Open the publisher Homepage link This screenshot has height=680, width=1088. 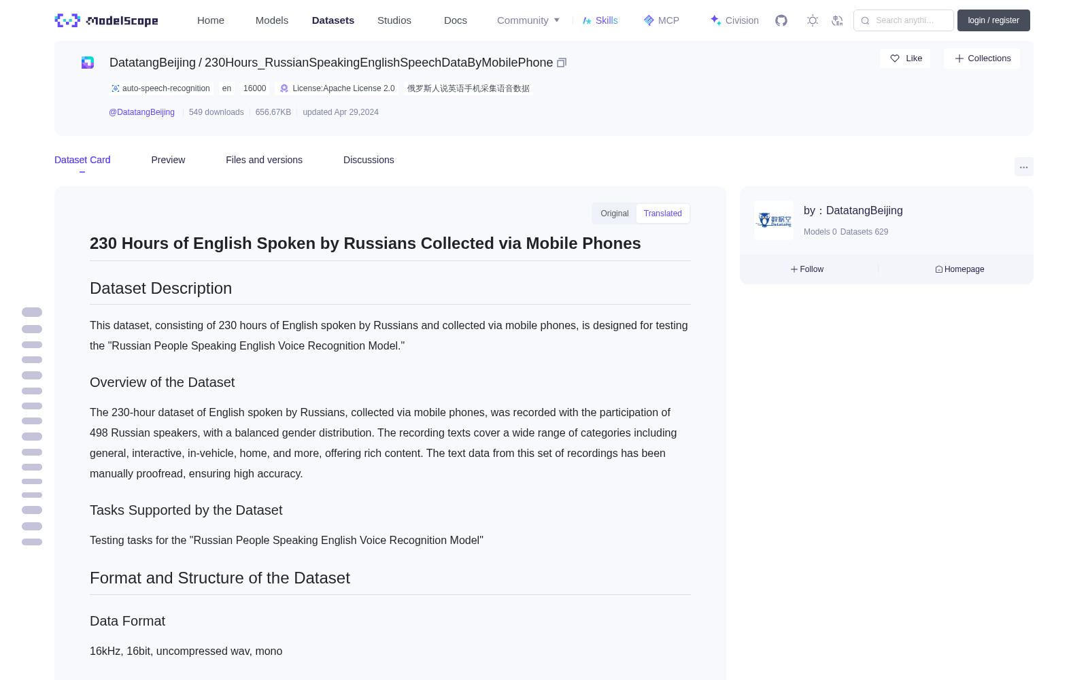959,269
